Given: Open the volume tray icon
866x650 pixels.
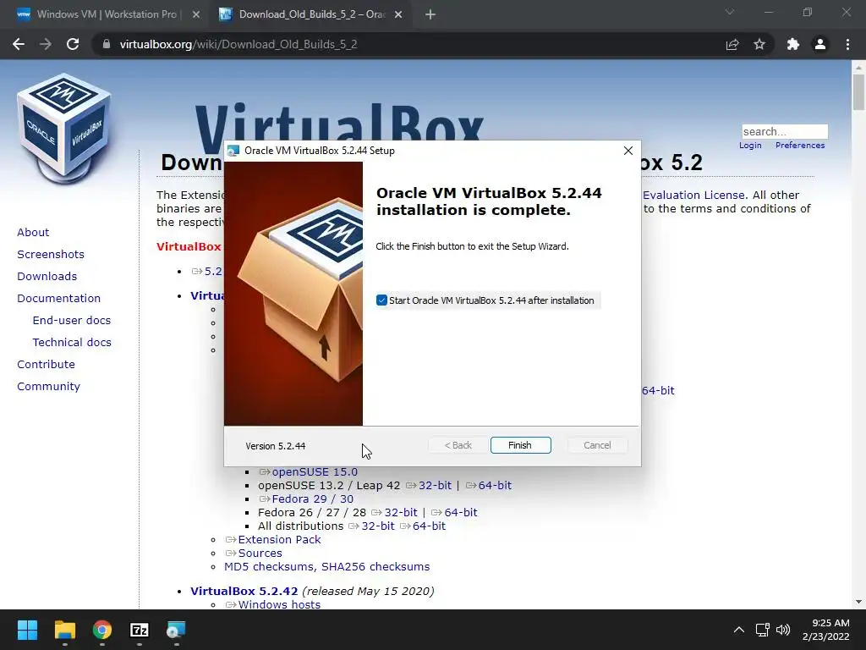Looking at the screenshot, I should point(783,630).
